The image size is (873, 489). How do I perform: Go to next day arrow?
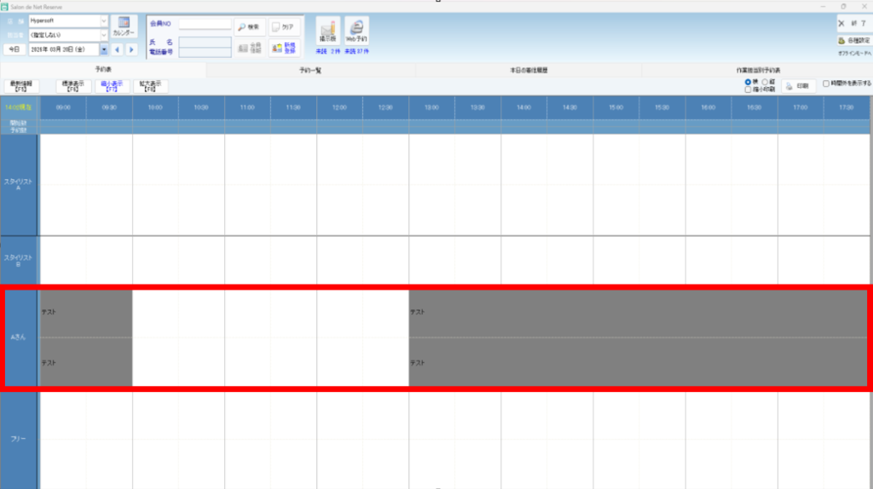click(131, 49)
